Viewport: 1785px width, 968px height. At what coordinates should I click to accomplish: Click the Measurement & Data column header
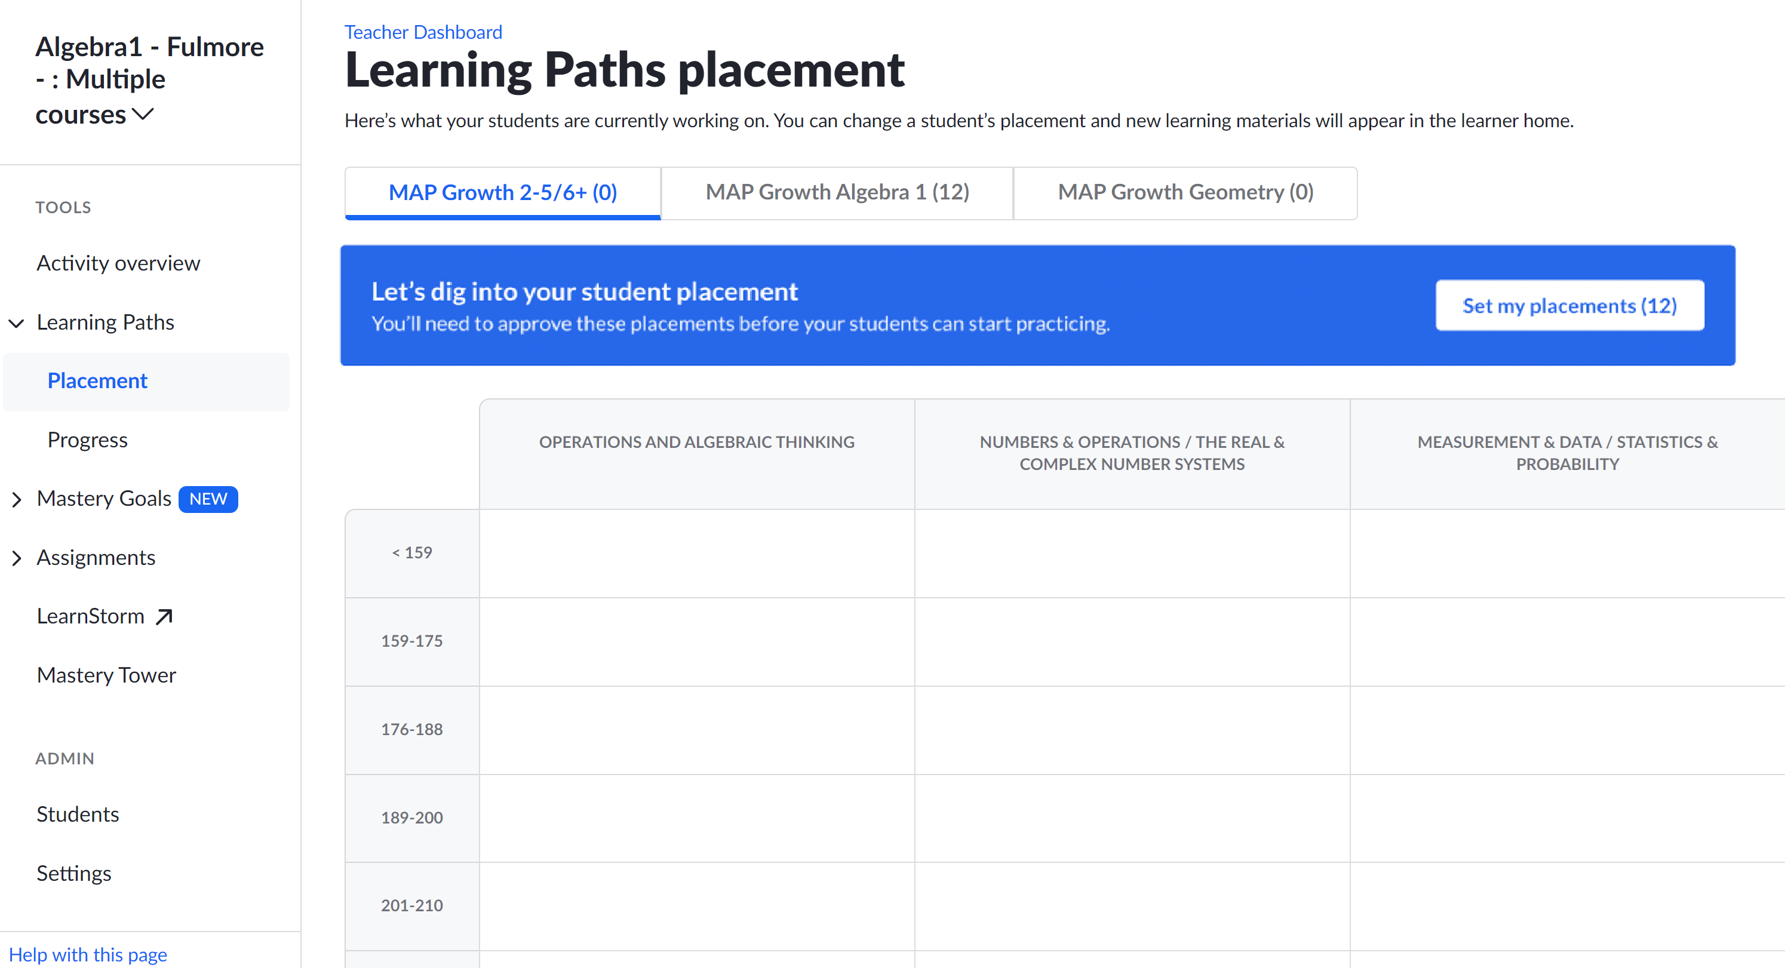point(1568,454)
